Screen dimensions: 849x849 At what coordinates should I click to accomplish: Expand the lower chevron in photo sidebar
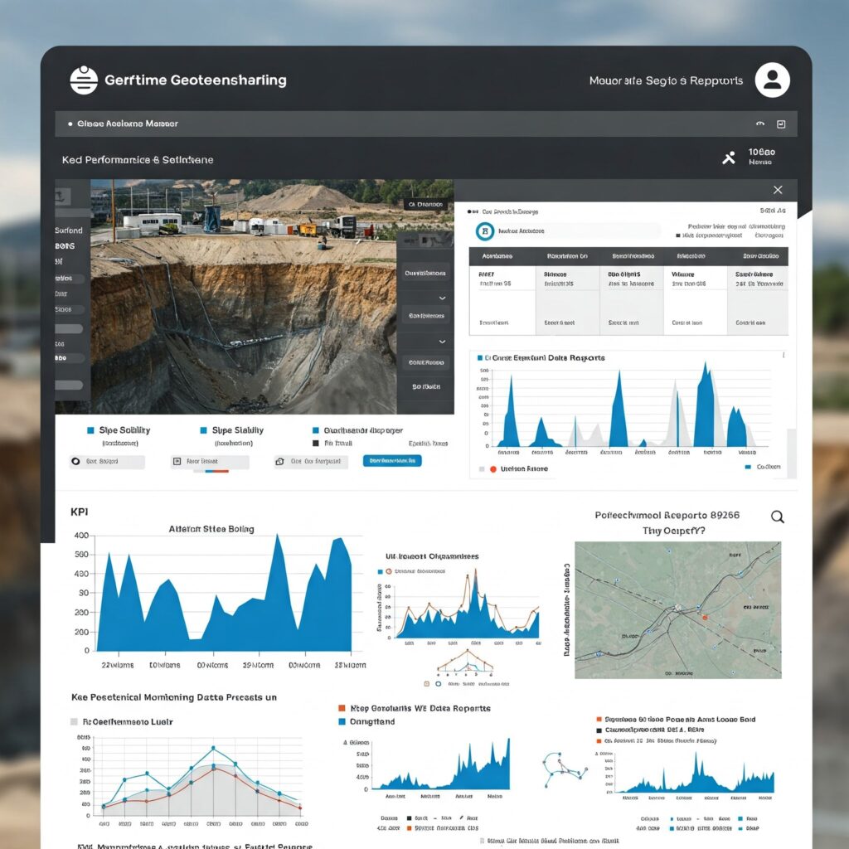click(x=442, y=340)
